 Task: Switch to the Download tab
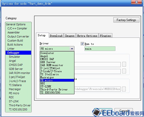pyautogui.click(x=56, y=36)
